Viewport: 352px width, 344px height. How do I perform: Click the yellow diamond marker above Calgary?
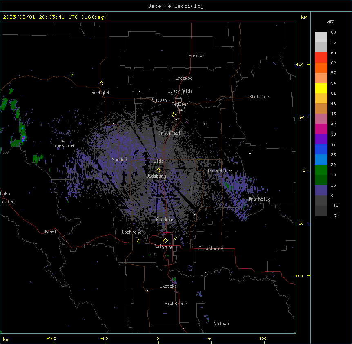coord(165,241)
